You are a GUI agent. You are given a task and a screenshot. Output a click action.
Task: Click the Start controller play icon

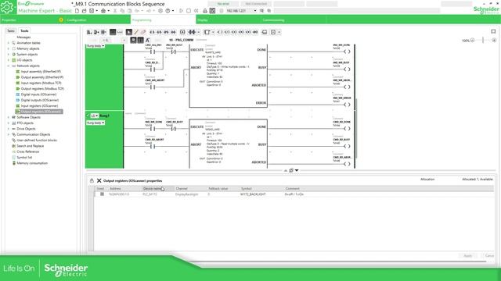[x=181, y=10]
